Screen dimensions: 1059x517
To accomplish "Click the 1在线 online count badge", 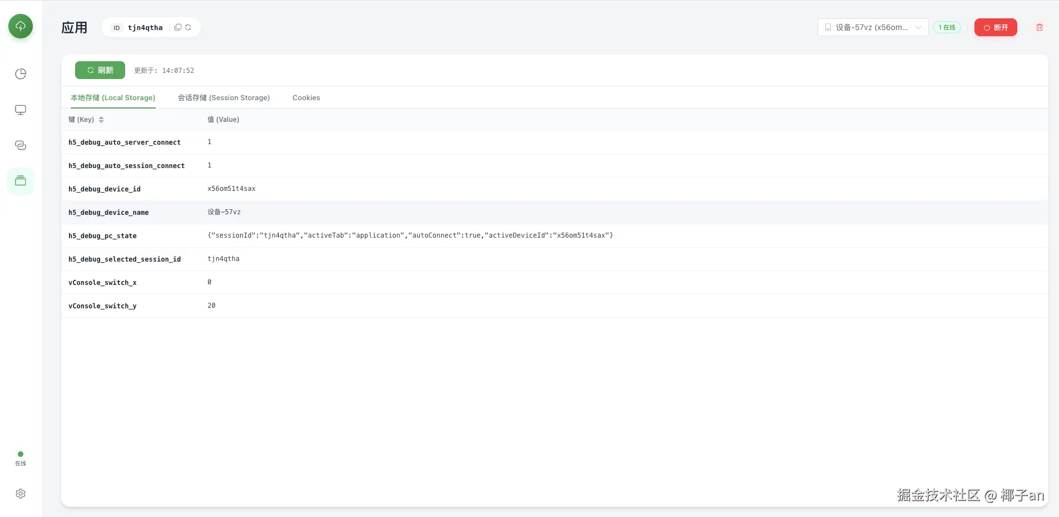I will pyautogui.click(x=947, y=27).
